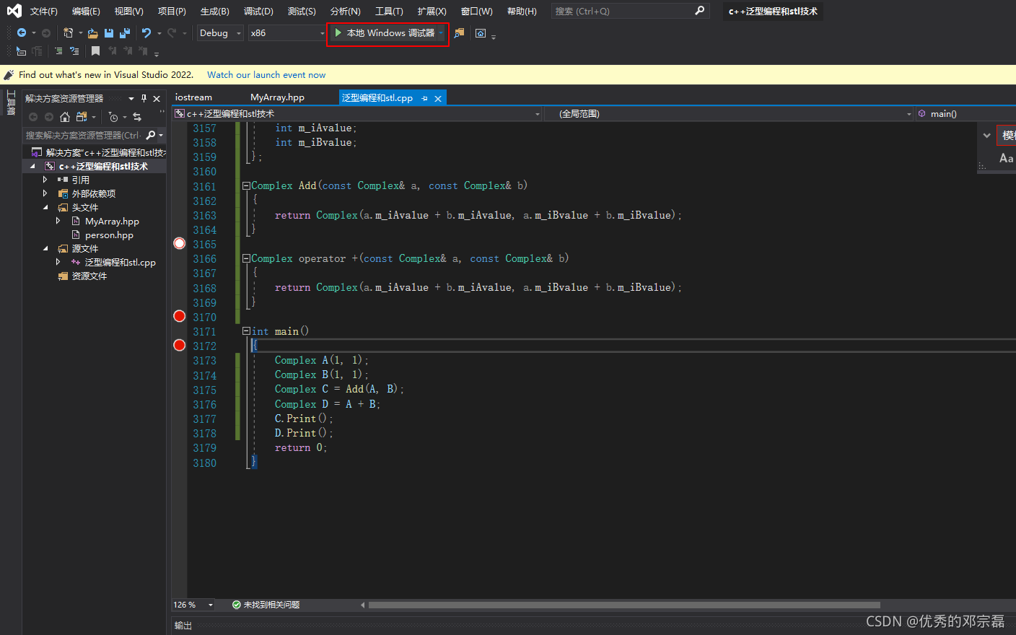The width and height of the screenshot is (1016, 635).
Task: Toggle auto-hide pin on Solution Explorer
Action: pyautogui.click(x=144, y=98)
